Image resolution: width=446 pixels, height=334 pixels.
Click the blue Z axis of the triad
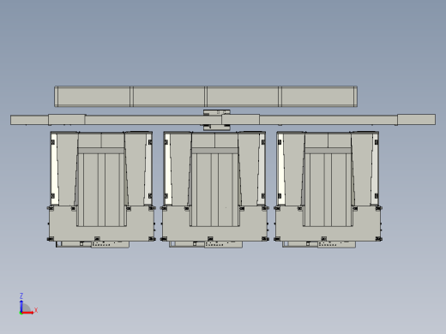tap(21, 306)
